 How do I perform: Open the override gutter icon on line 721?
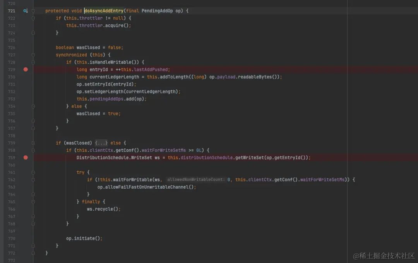click(25, 11)
